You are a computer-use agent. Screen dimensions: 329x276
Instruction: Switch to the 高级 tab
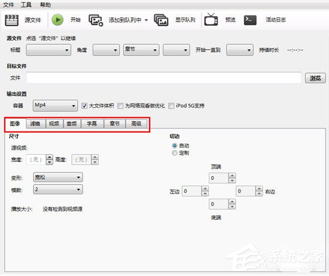pos(136,124)
